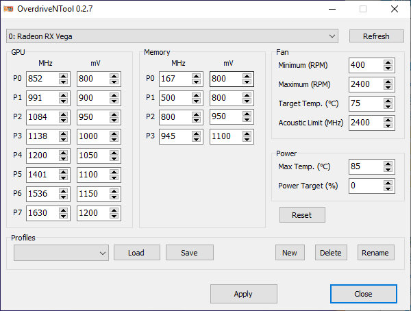
Task: Increase GPU P5 MHz with up arrow
Action: (63, 172)
